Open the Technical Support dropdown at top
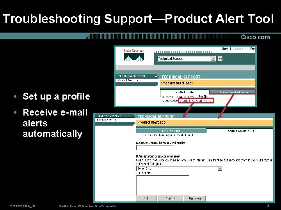This screenshot has width=281, height=210. pos(186,59)
